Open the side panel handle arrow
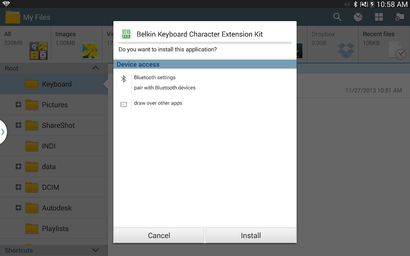Viewport: 410px width, 256px height. (x=3, y=132)
